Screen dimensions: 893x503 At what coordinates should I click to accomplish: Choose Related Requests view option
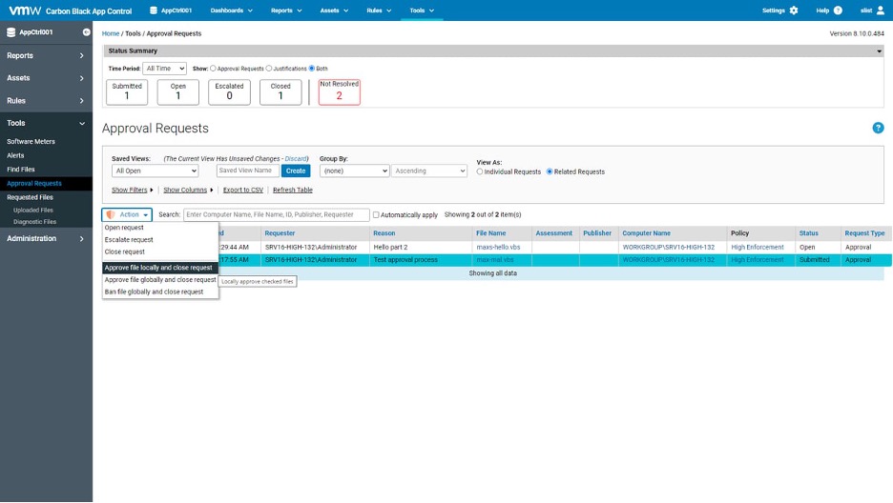(550, 171)
